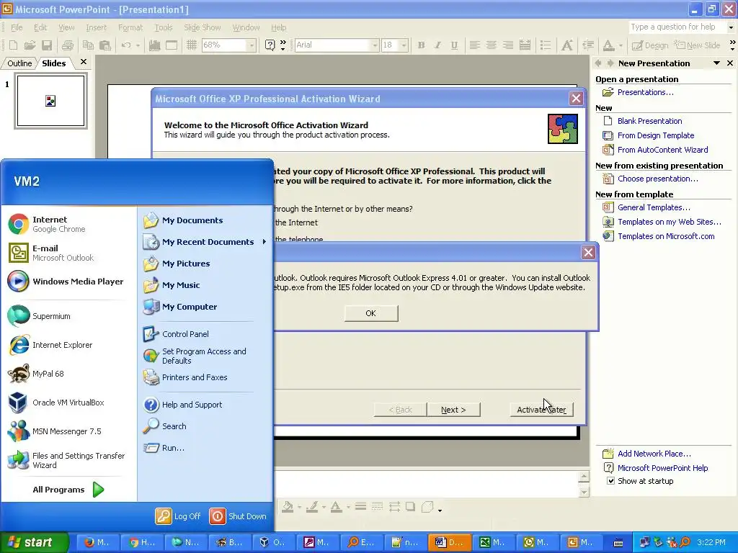738x553 pixels.
Task: Launch Supermium from the Start menu
Action: pos(67,316)
